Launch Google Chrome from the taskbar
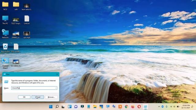196x110 pixels. pyautogui.click(x=126, y=107)
